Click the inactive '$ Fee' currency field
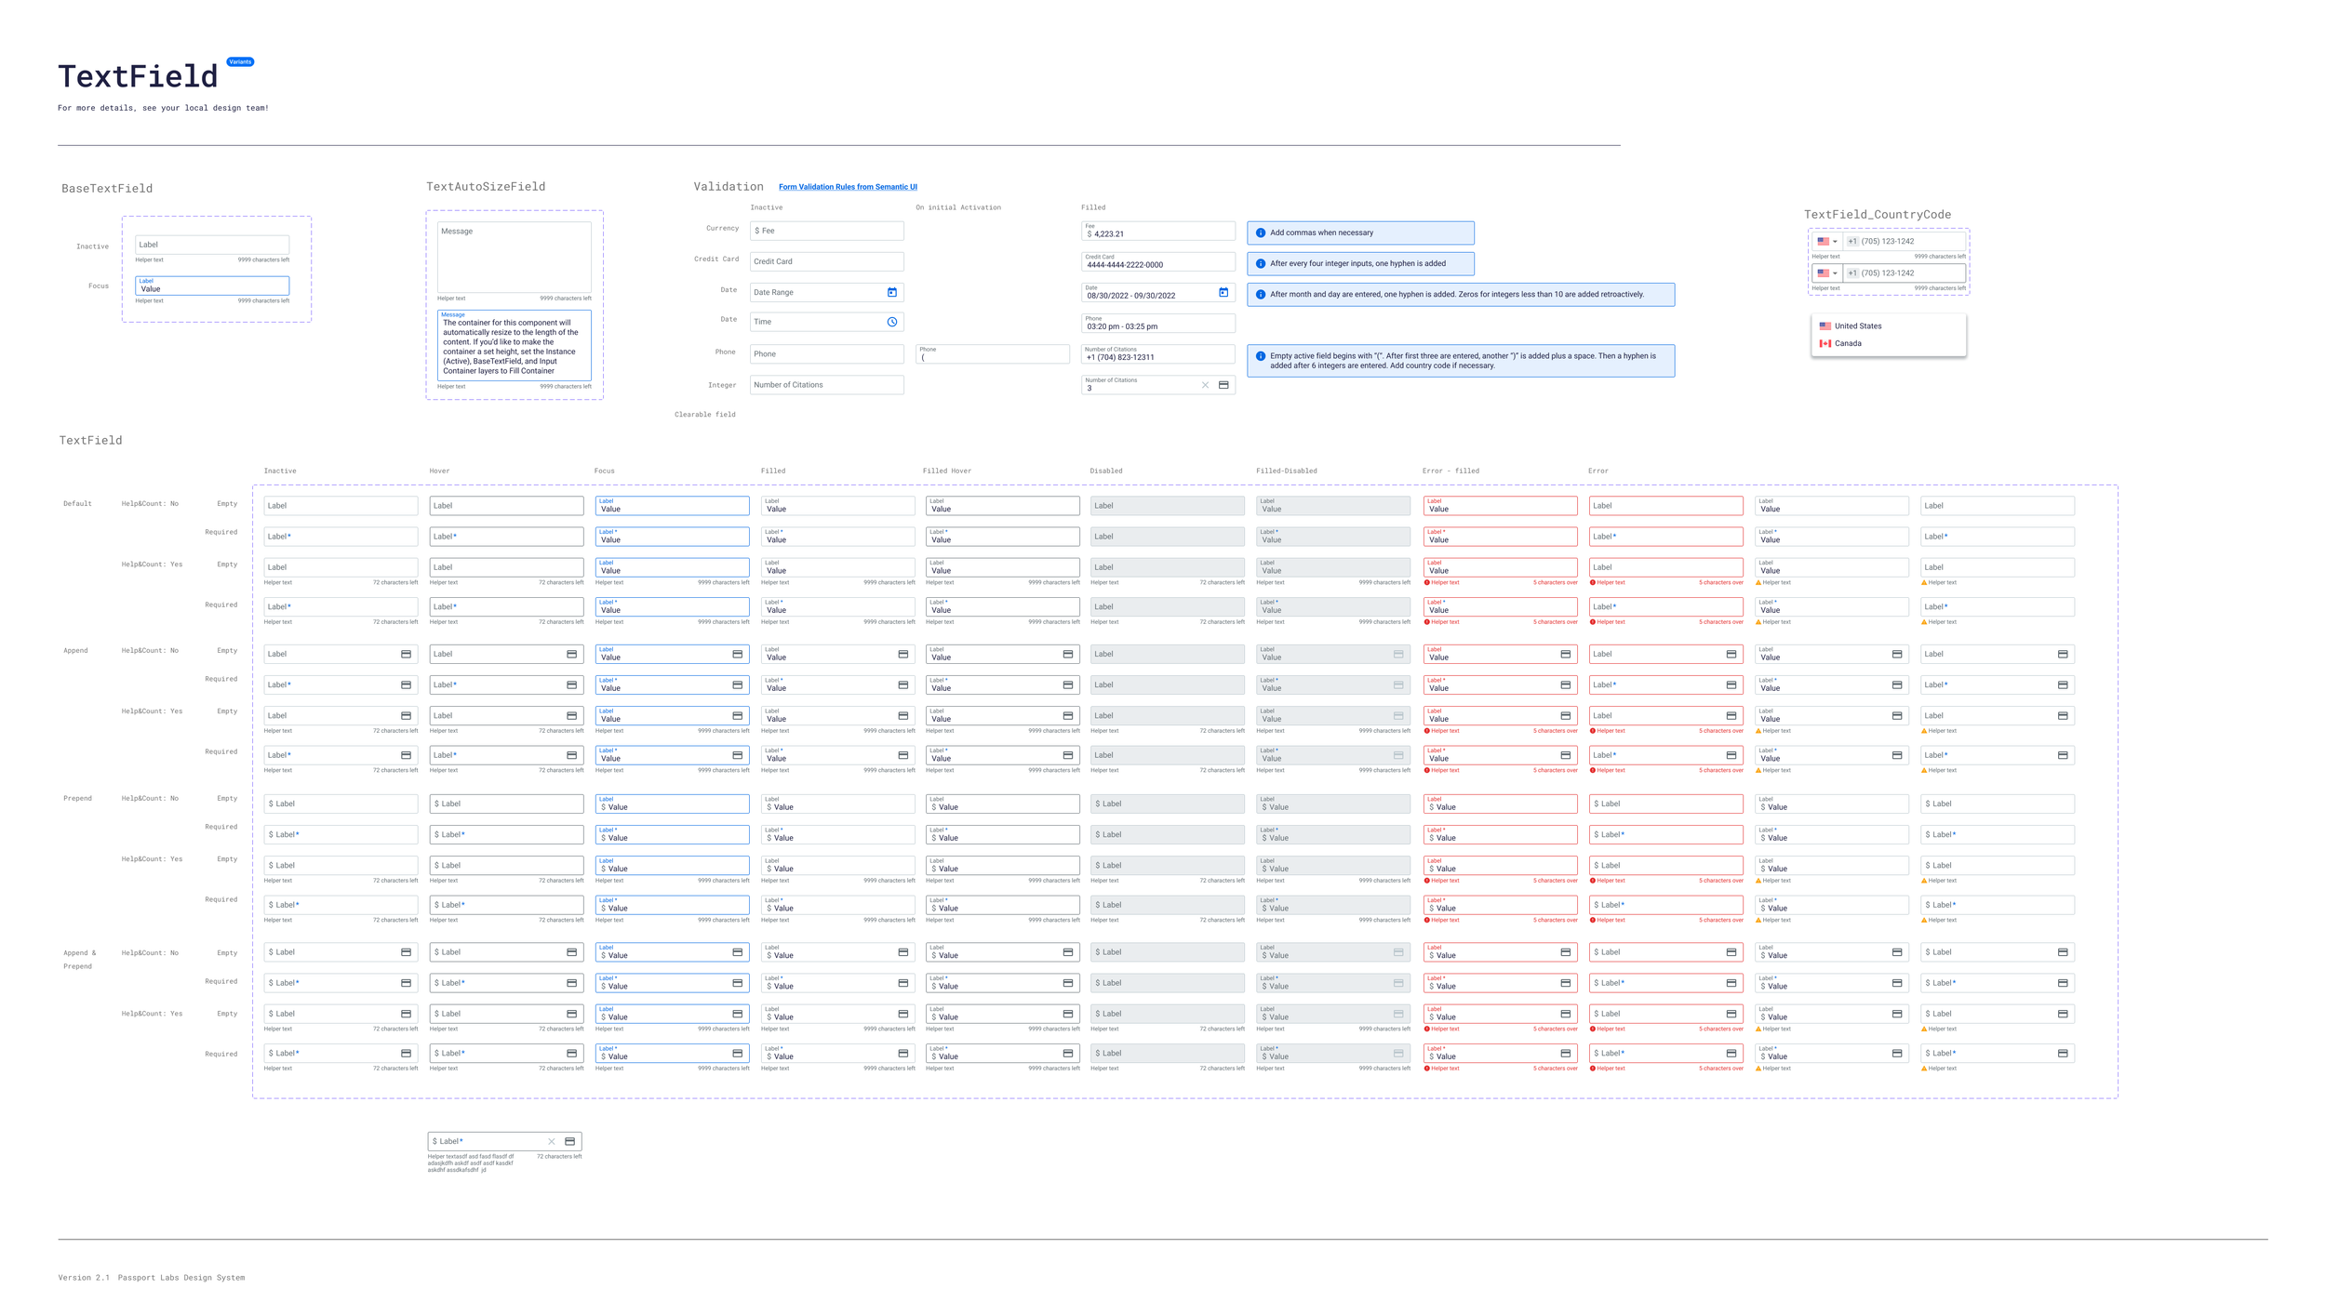The height and width of the screenshot is (1315, 2326). [x=825, y=231]
